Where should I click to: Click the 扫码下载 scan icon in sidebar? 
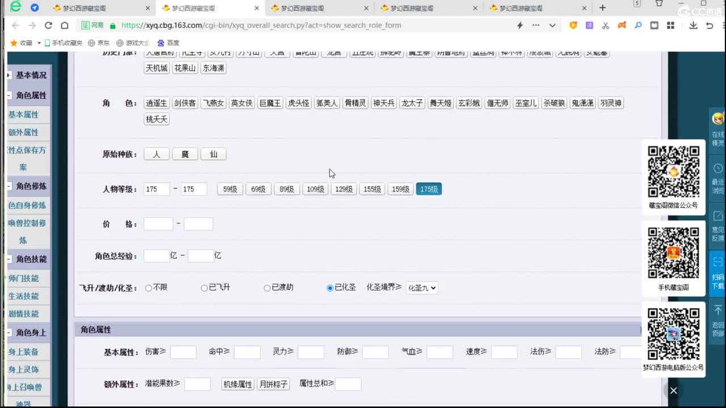pos(718,261)
